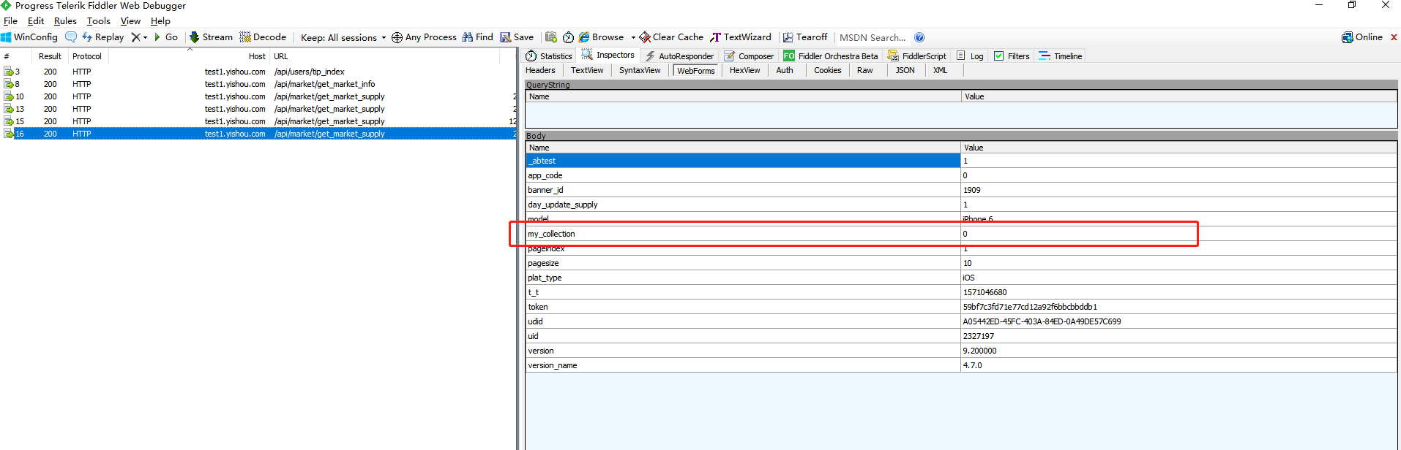The height and width of the screenshot is (450, 1401).
Task: Select session 10 get_market_supply row
Action: [258, 96]
